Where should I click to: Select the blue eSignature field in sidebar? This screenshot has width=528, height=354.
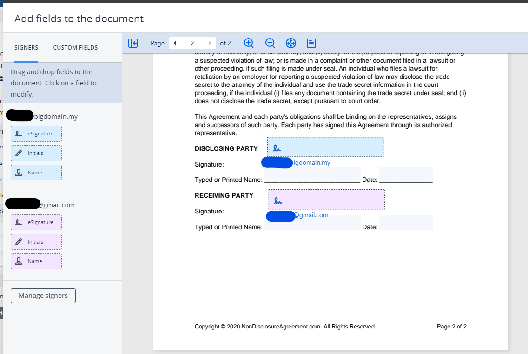[x=36, y=134]
